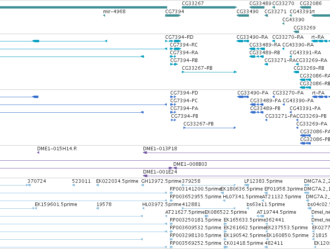This screenshot has height=249, width=330.
Task: Select protein CG33489-PB
Action: [257, 112]
